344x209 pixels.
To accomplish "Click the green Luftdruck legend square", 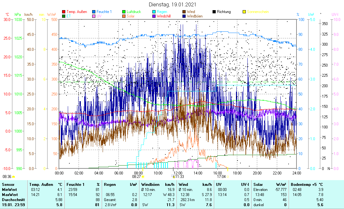I will coord(124,12).
